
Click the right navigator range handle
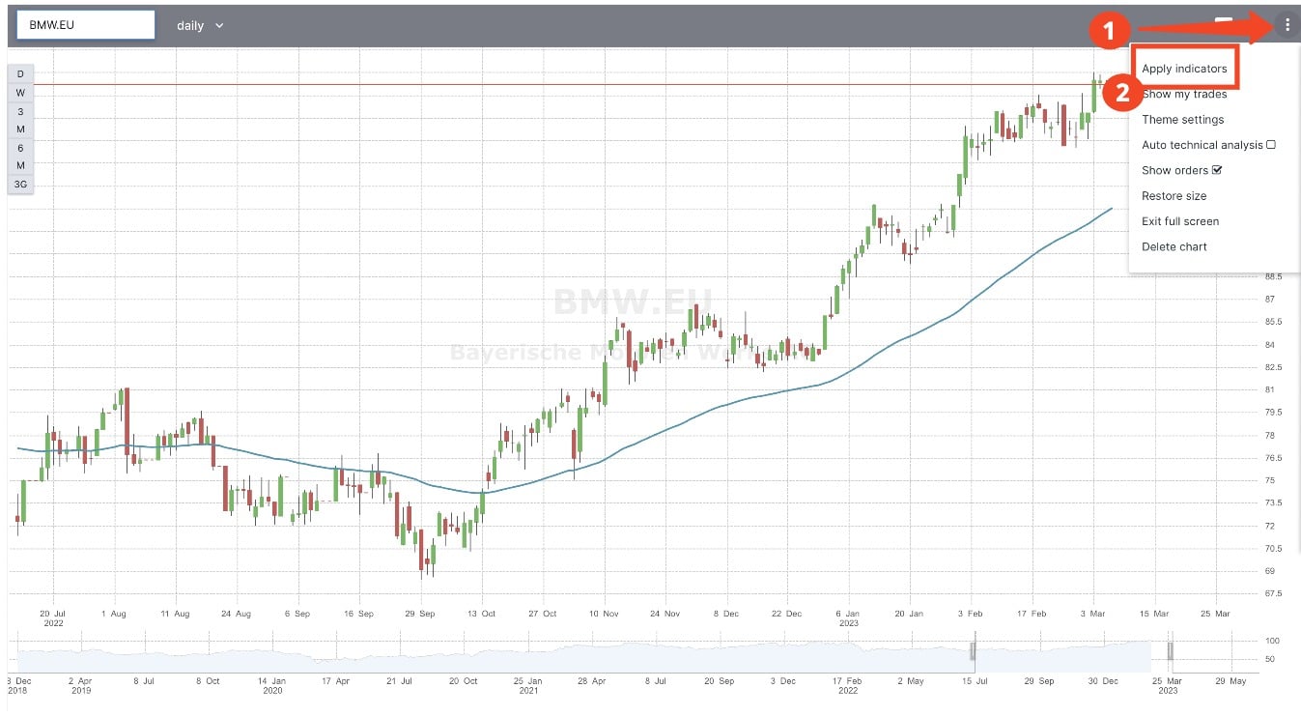point(1170,651)
